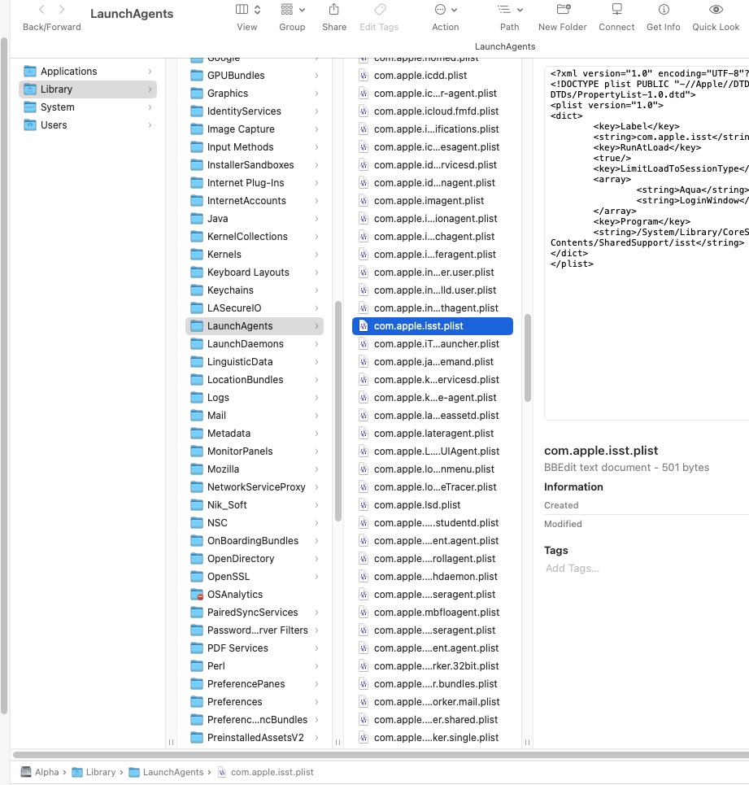Expand the LaunchAgents row chevron
The image size is (749, 785).
tap(316, 326)
